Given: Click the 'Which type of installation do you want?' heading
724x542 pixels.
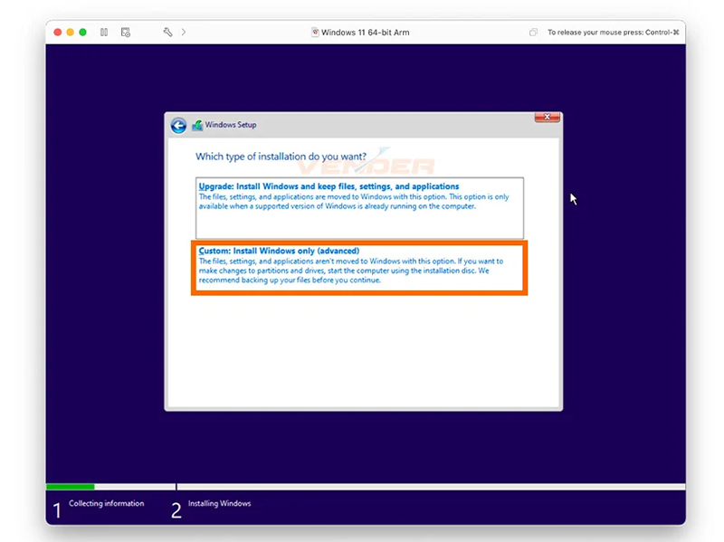Looking at the screenshot, I should [x=281, y=157].
